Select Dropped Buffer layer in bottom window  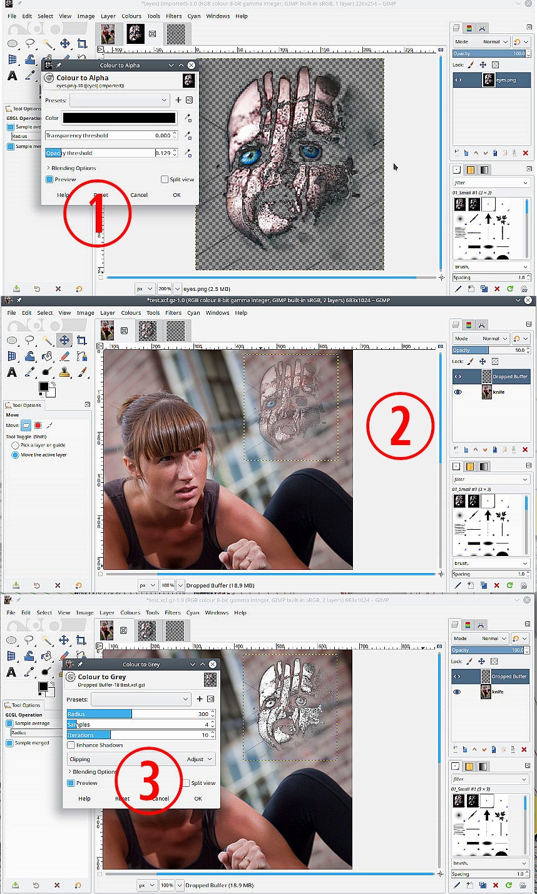coord(491,676)
